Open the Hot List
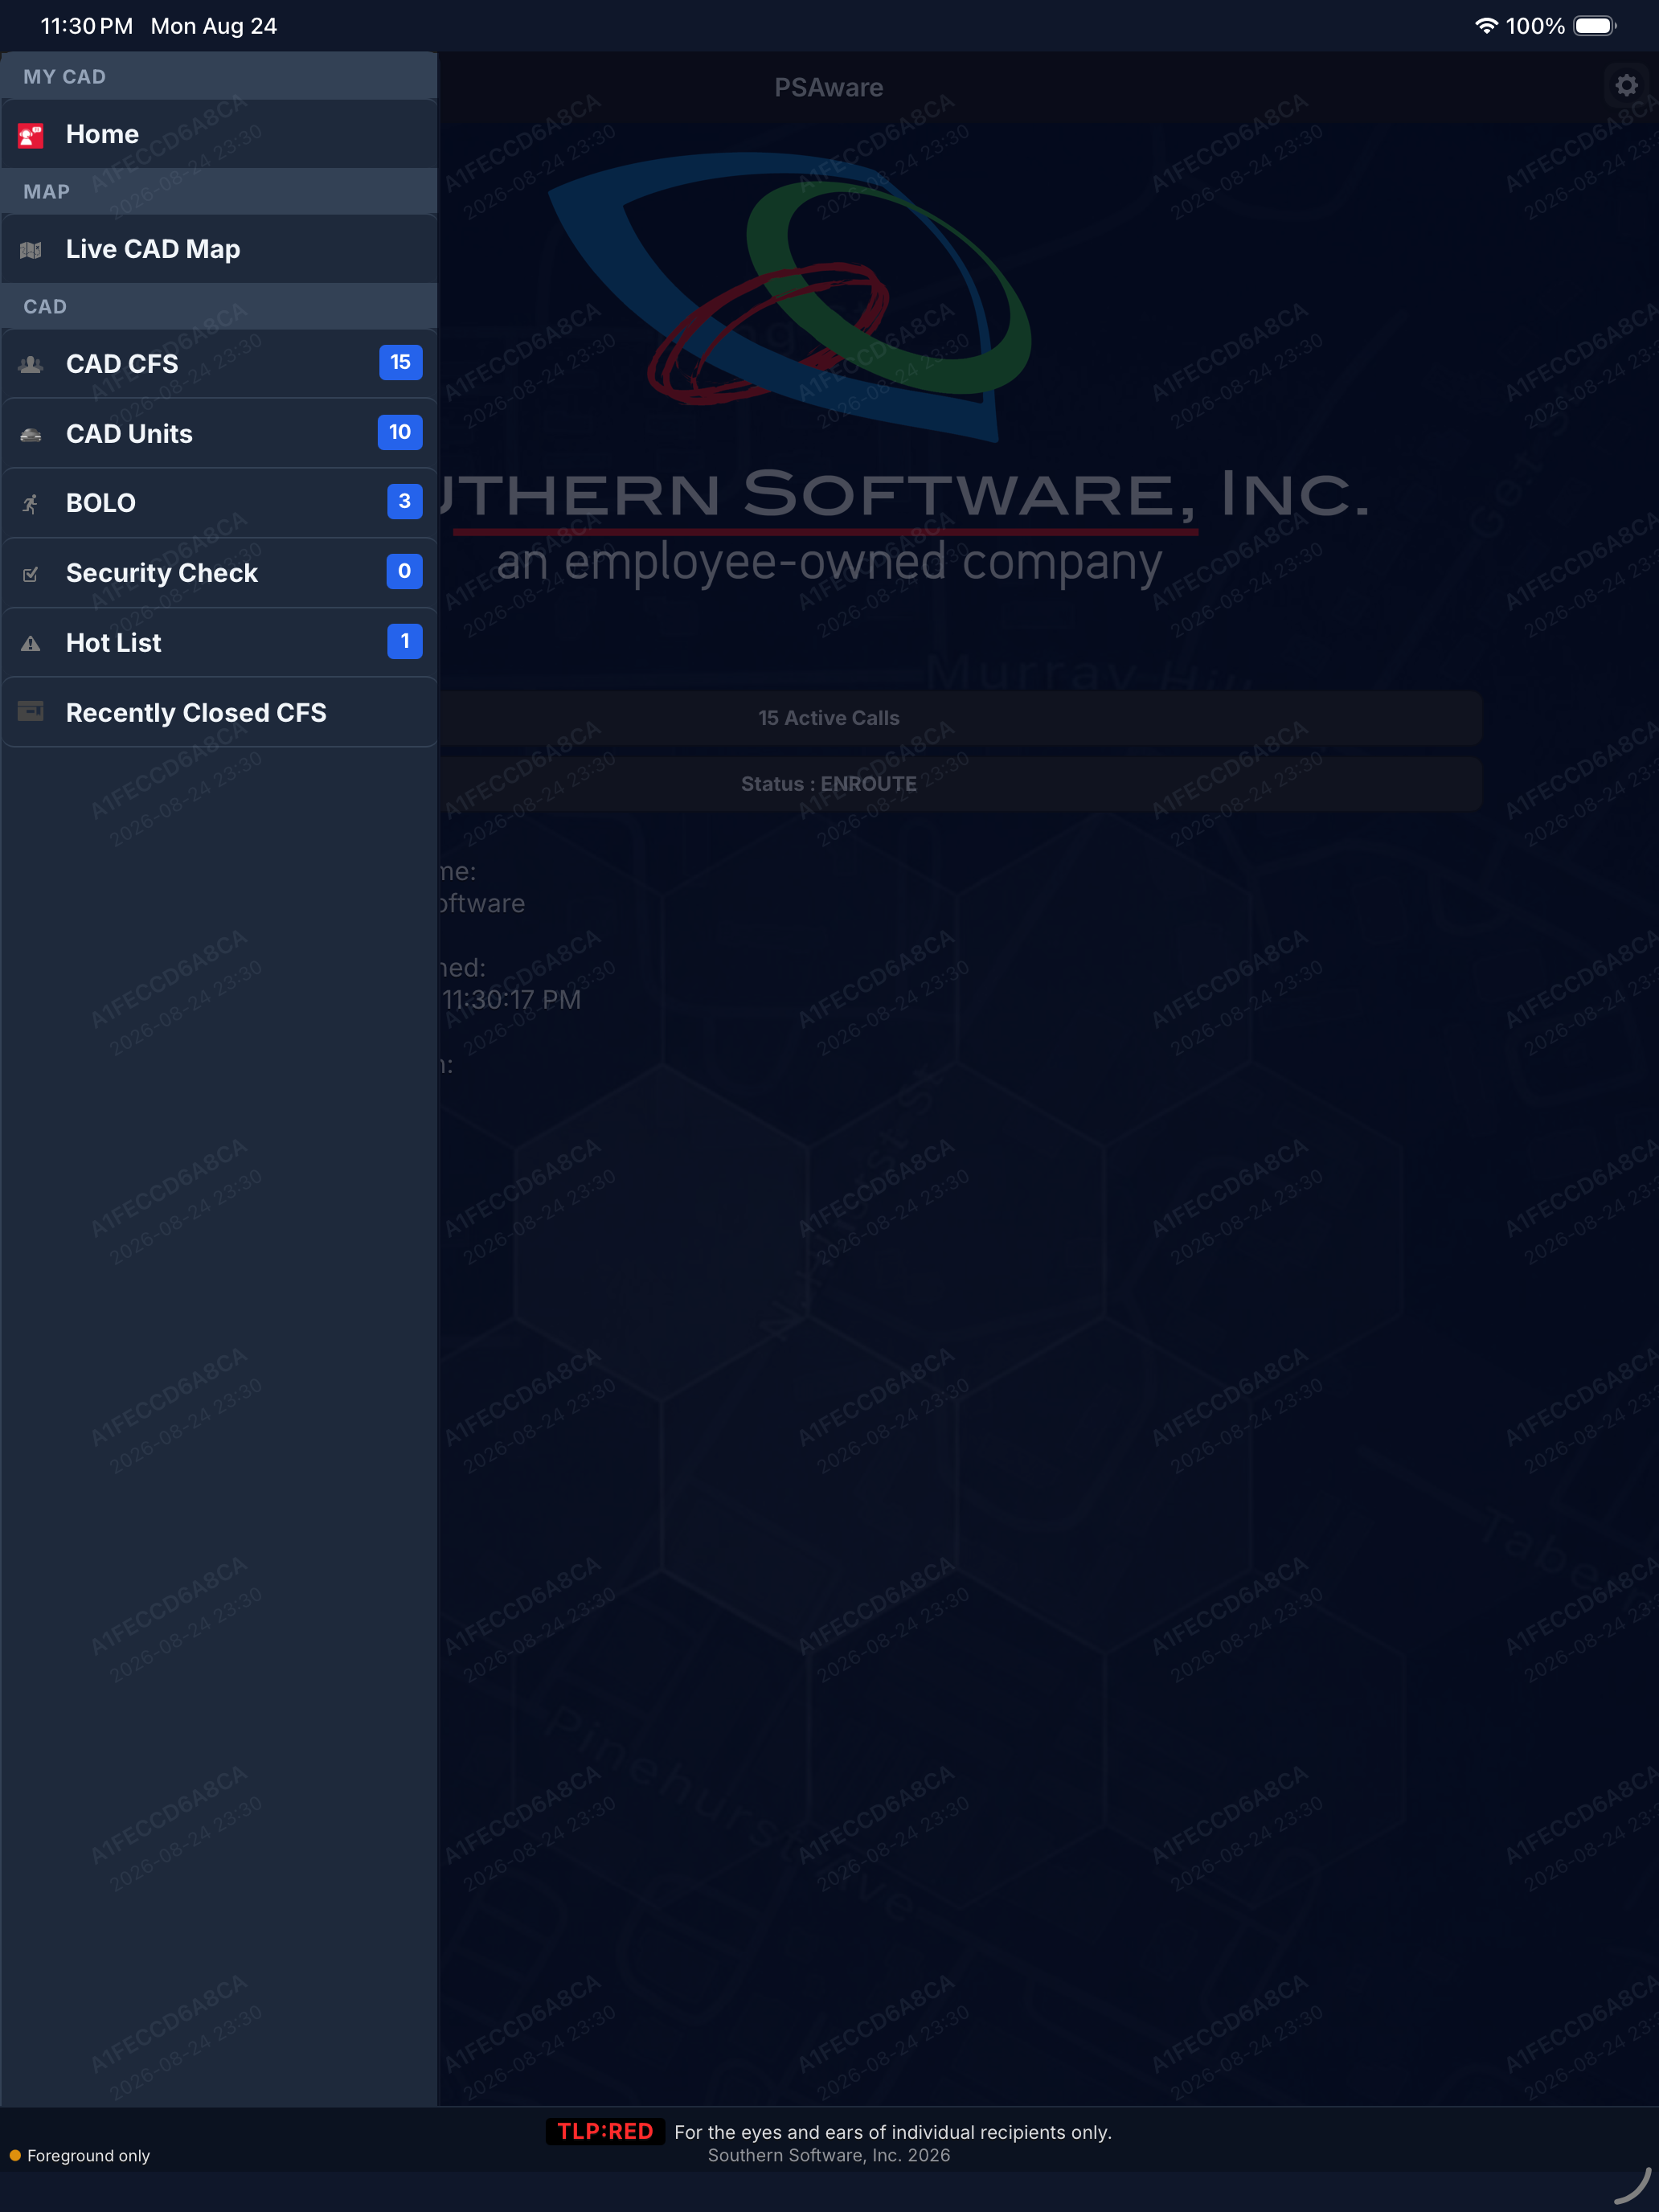Viewport: 1659px width, 2212px height. [x=218, y=643]
